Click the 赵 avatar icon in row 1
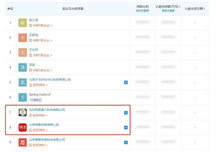Viewport: 216px width, 152px height. [x=23, y=23]
